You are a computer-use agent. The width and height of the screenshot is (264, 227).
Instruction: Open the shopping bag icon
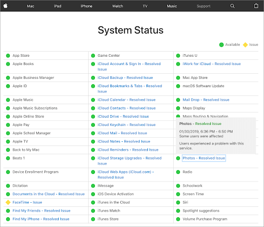point(256,6)
